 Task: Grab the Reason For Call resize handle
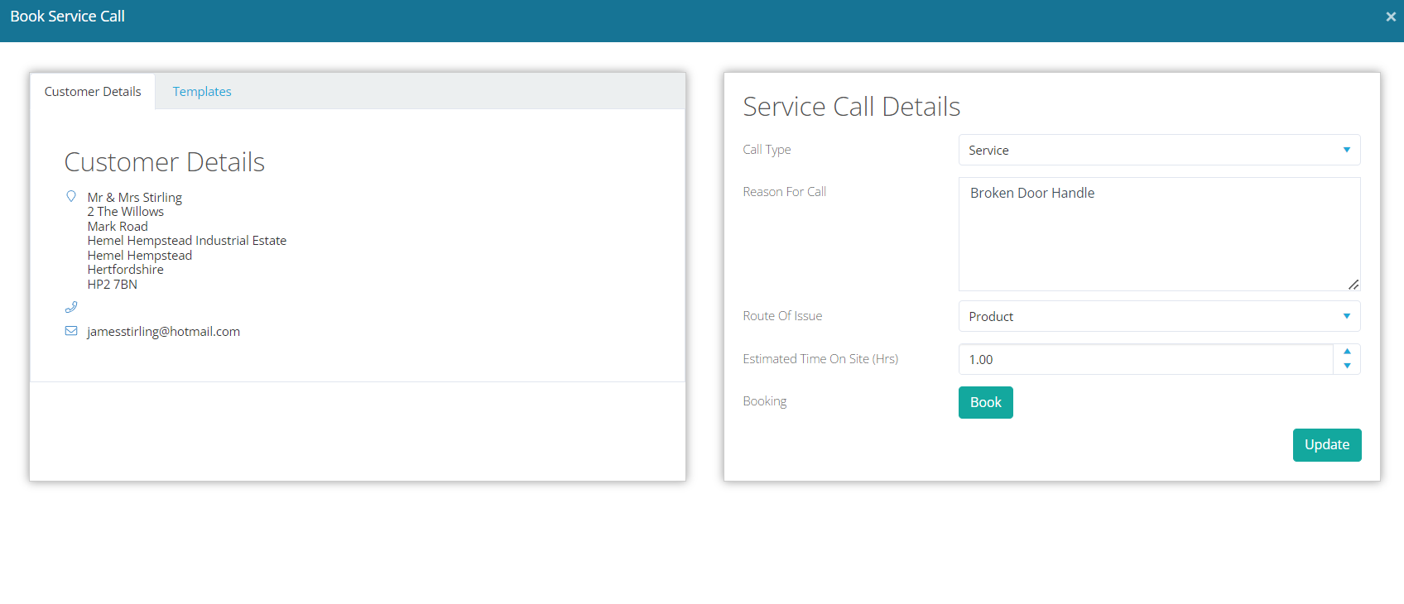pyautogui.click(x=1354, y=285)
